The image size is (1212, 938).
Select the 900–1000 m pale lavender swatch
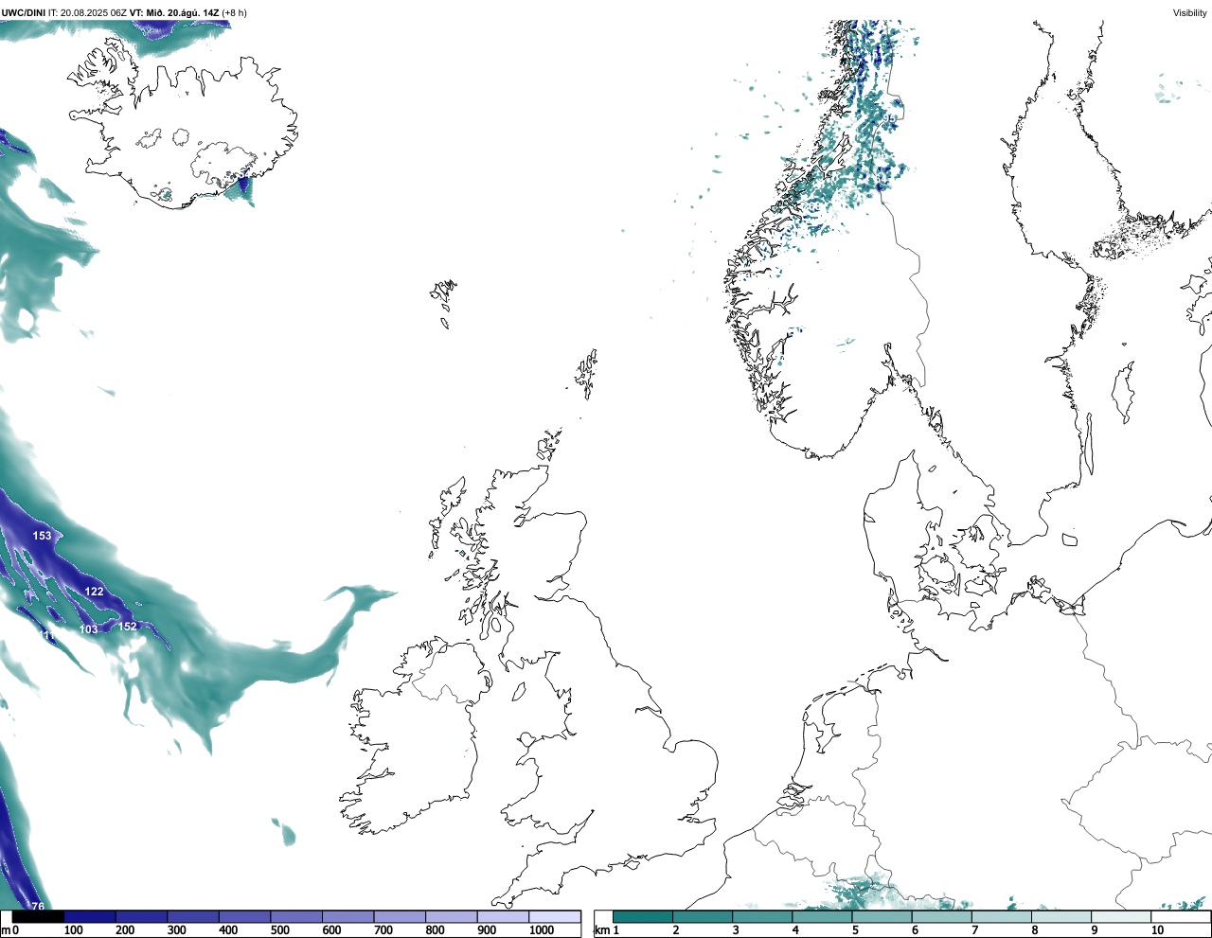pos(503,917)
